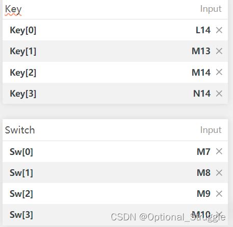Clear the M14 pin from Key[2]
233x227 pixels.
(x=219, y=72)
